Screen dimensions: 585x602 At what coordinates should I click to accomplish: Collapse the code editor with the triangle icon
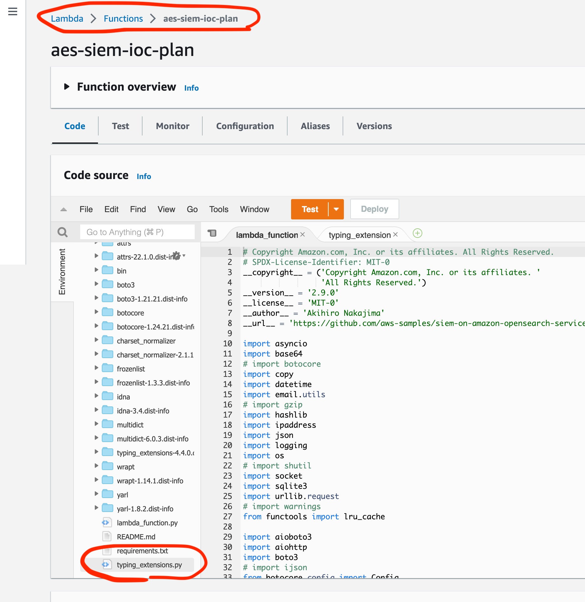tap(63, 209)
